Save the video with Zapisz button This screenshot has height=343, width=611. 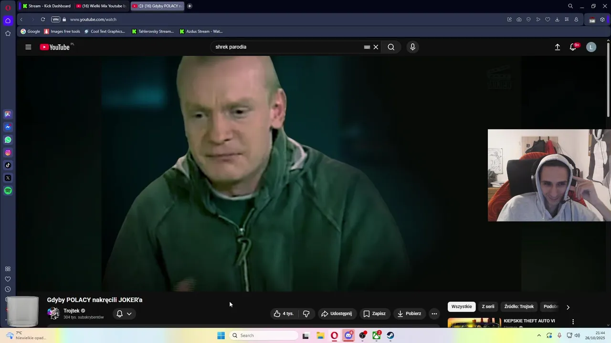[x=374, y=313]
